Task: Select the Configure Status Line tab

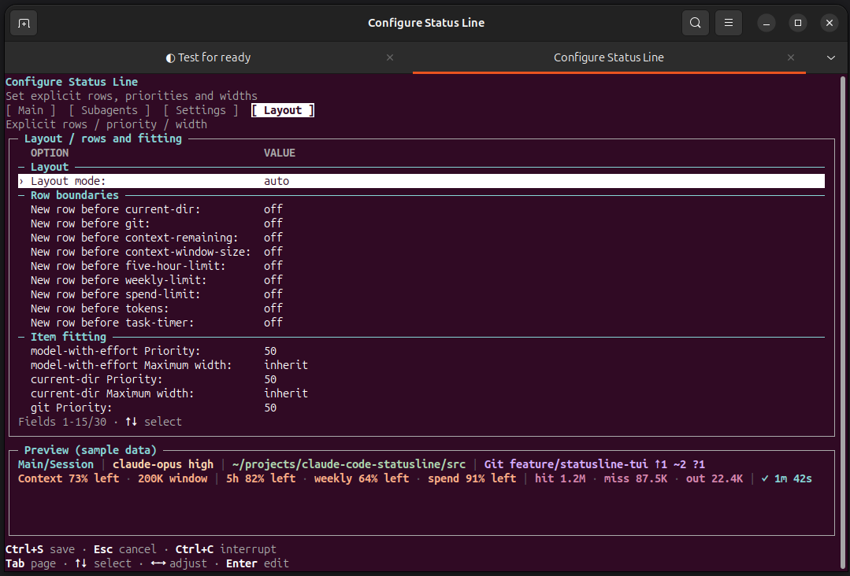Action: (609, 57)
